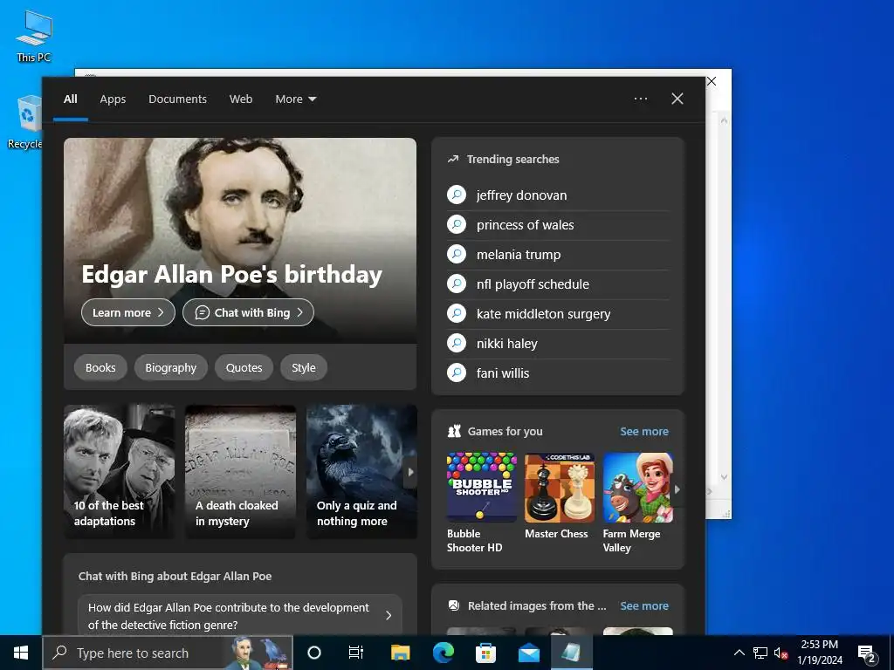Screen dimensions: 894x670
Task: Search trending fani willis
Action: click(x=558, y=373)
